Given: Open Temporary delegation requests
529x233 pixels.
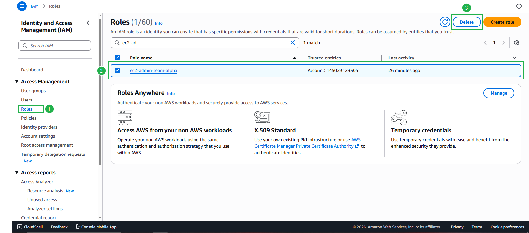Looking at the screenshot, I should point(53,154).
